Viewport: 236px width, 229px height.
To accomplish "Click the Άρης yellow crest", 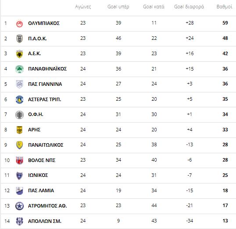I will tap(19, 130).
